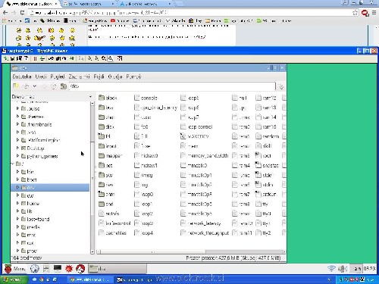Expand the .pulse folder in tree
The image size is (379, 284).
[x=17, y=108]
